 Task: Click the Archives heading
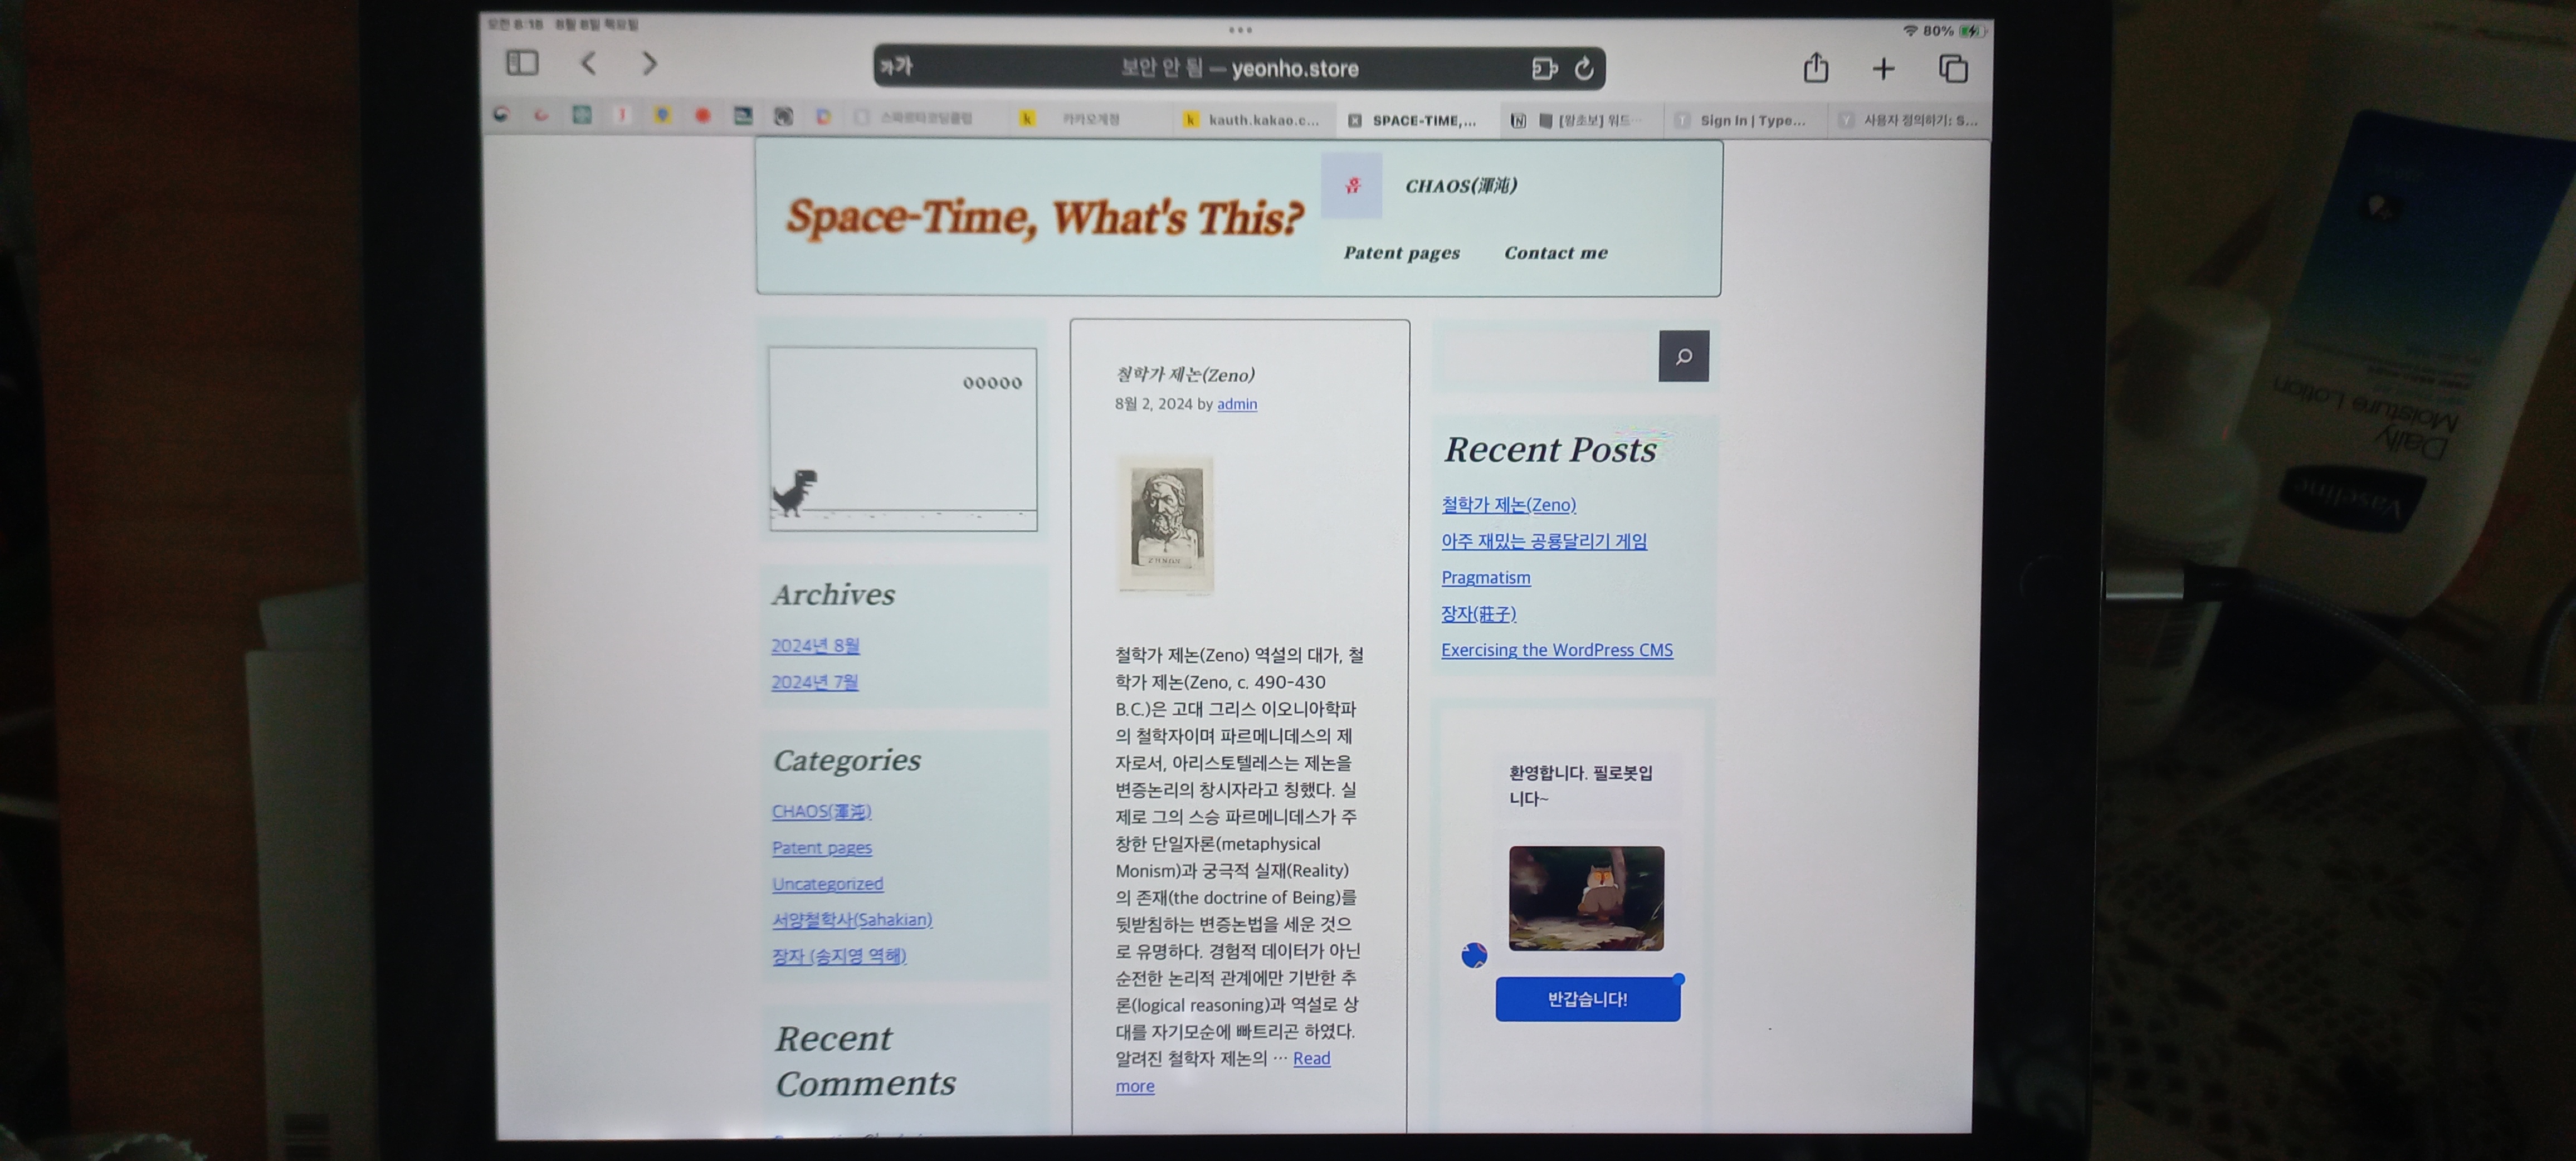(833, 594)
